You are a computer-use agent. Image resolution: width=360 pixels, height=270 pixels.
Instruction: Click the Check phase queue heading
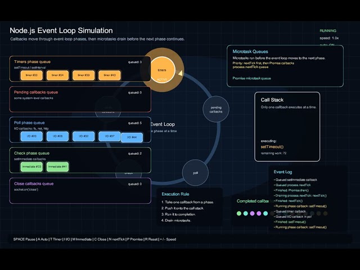coord(31,154)
